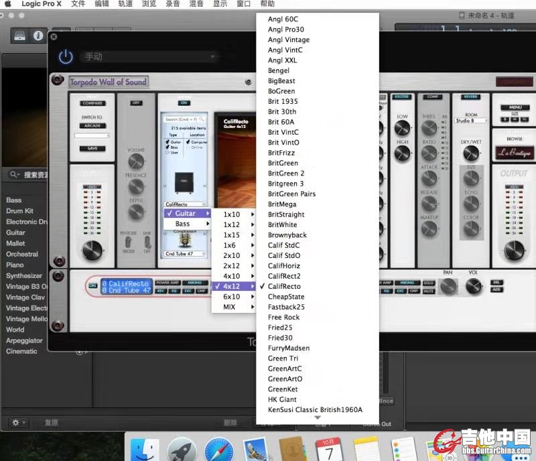The height and width of the screenshot is (461, 536).
Task: Open the Logic library drawer icon
Action: (x=19, y=36)
